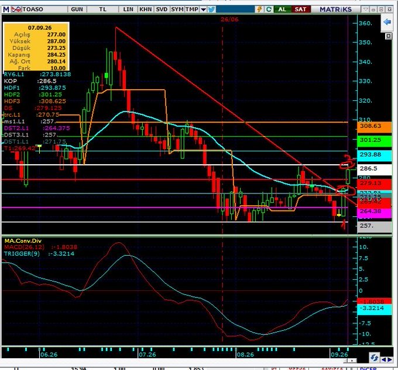Click the 08.26 time axis label
This screenshot has height=370, width=398.
tap(245, 355)
